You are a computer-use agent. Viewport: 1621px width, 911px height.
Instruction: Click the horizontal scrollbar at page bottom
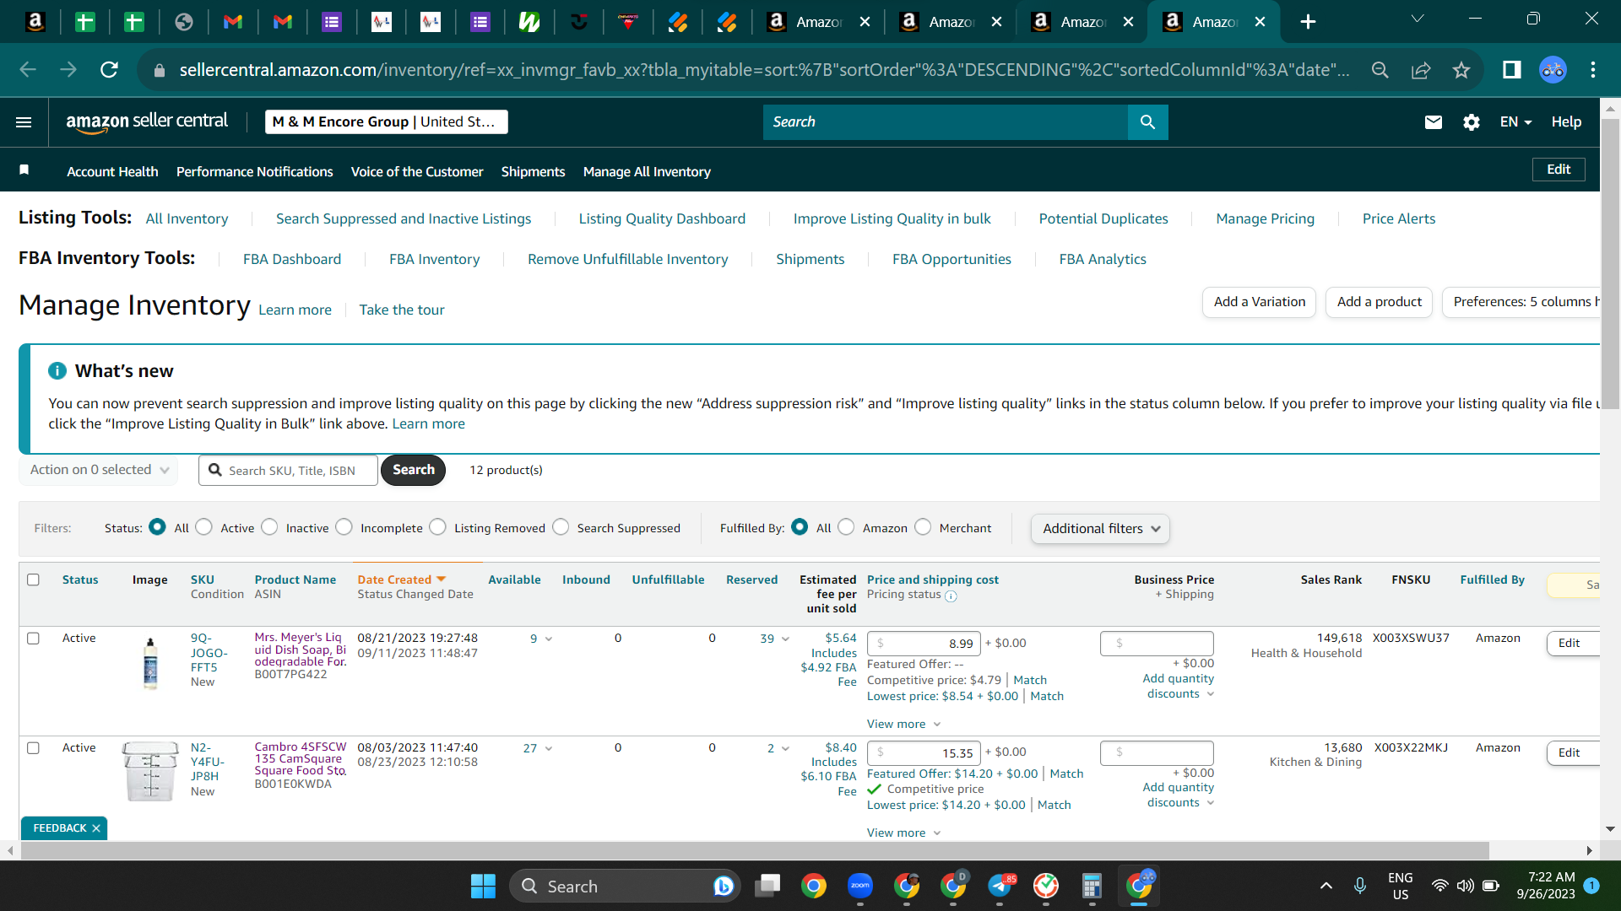754,850
